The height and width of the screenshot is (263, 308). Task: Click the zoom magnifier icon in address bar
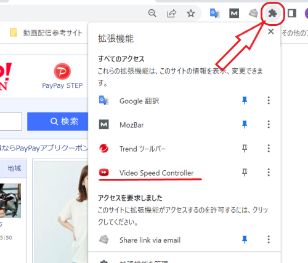coord(152,14)
